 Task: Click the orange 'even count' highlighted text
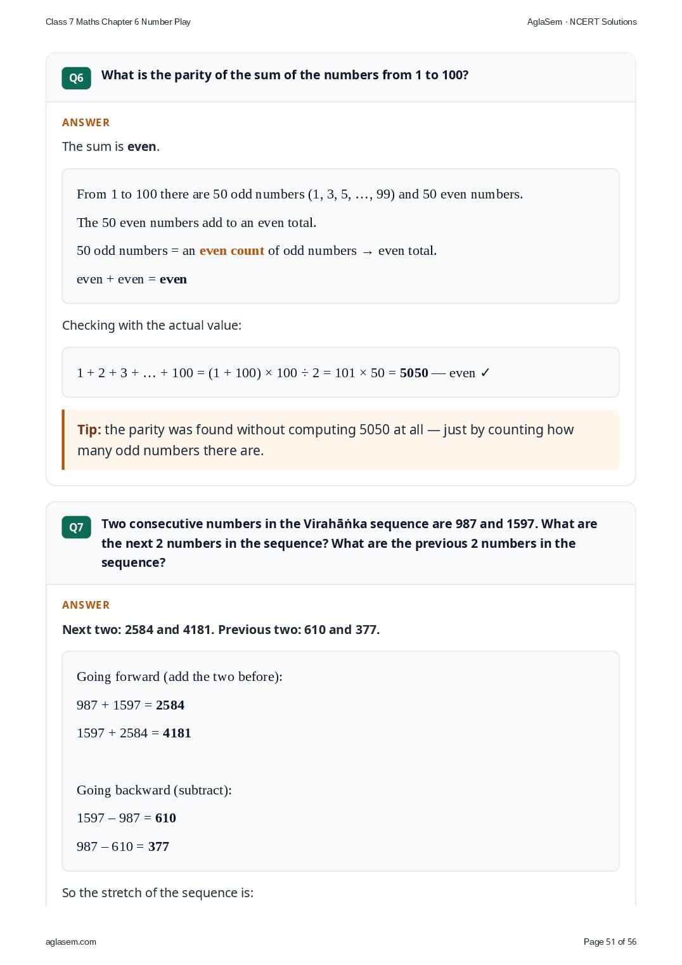[x=232, y=250]
